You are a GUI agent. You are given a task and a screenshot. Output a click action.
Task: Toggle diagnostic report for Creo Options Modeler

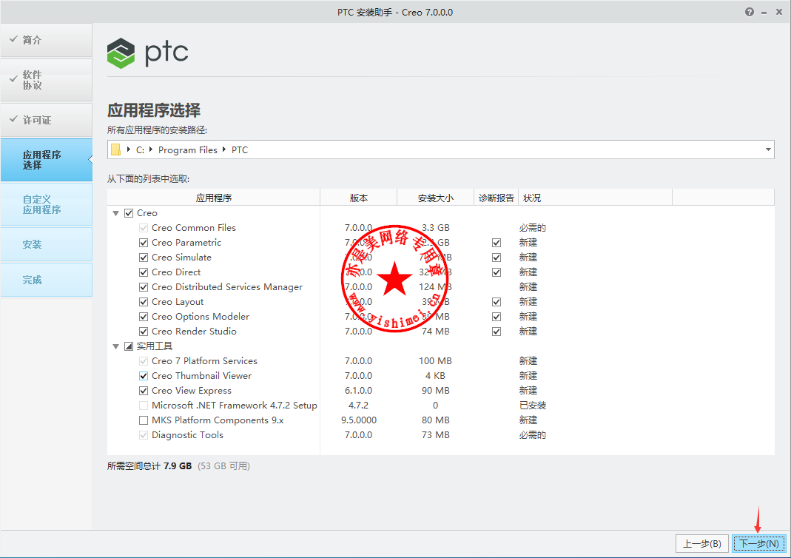[x=497, y=316]
